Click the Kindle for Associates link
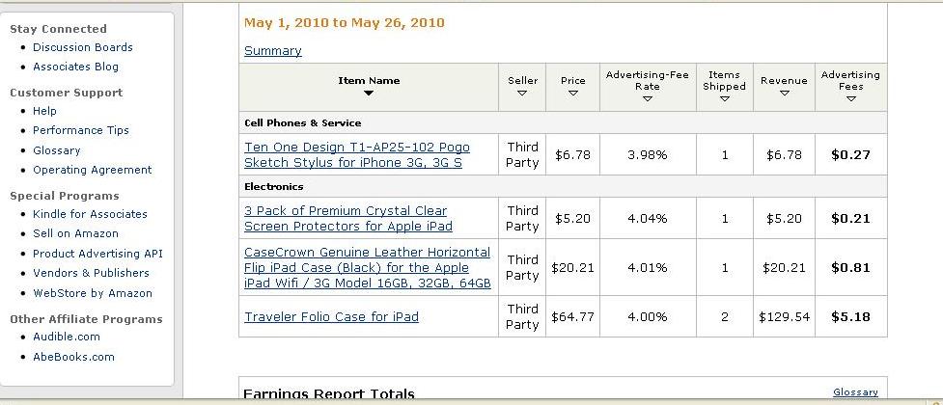The height and width of the screenshot is (405, 943). tap(90, 214)
